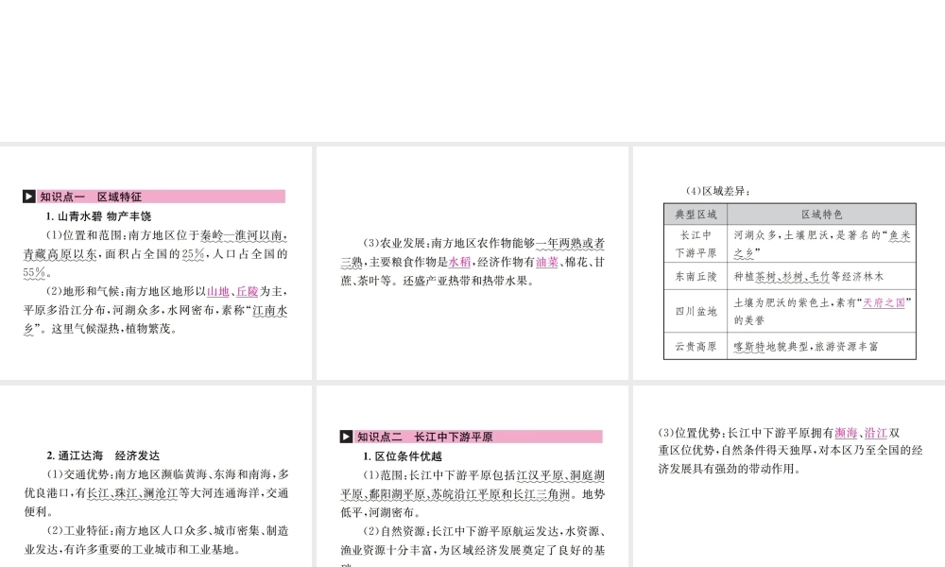The width and height of the screenshot is (945, 567).
Task: Click the pink answer word 水稻
Action: point(460,262)
